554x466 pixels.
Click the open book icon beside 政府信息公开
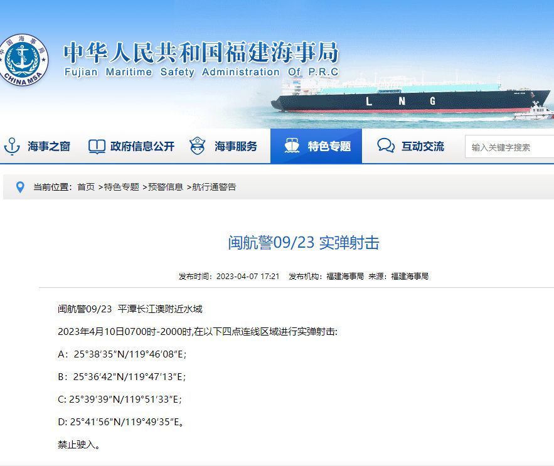tap(97, 146)
